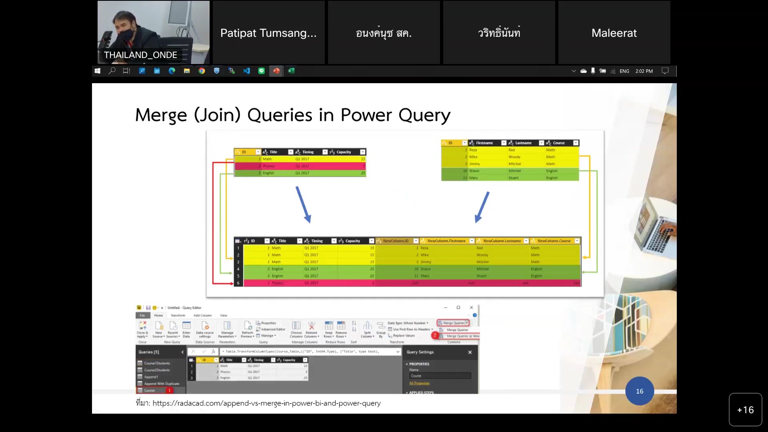768x432 pixels.
Task: Expand the Merge Queries dropdown arrow
Action: point(467,323)
